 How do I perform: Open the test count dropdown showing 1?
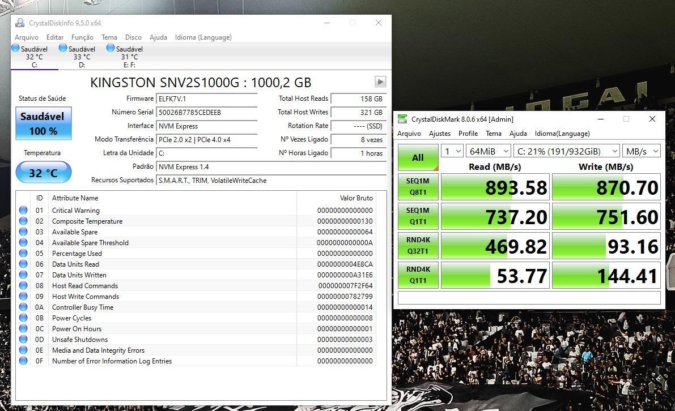(452, 151)
